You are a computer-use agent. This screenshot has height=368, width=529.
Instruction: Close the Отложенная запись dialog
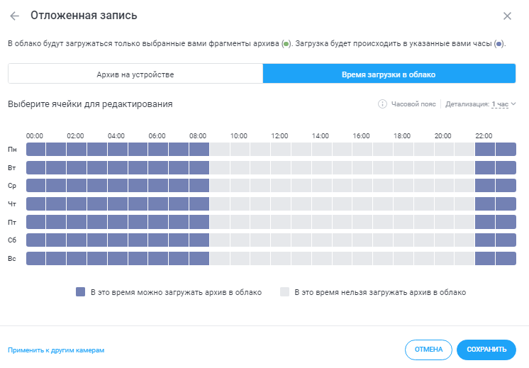507,16
